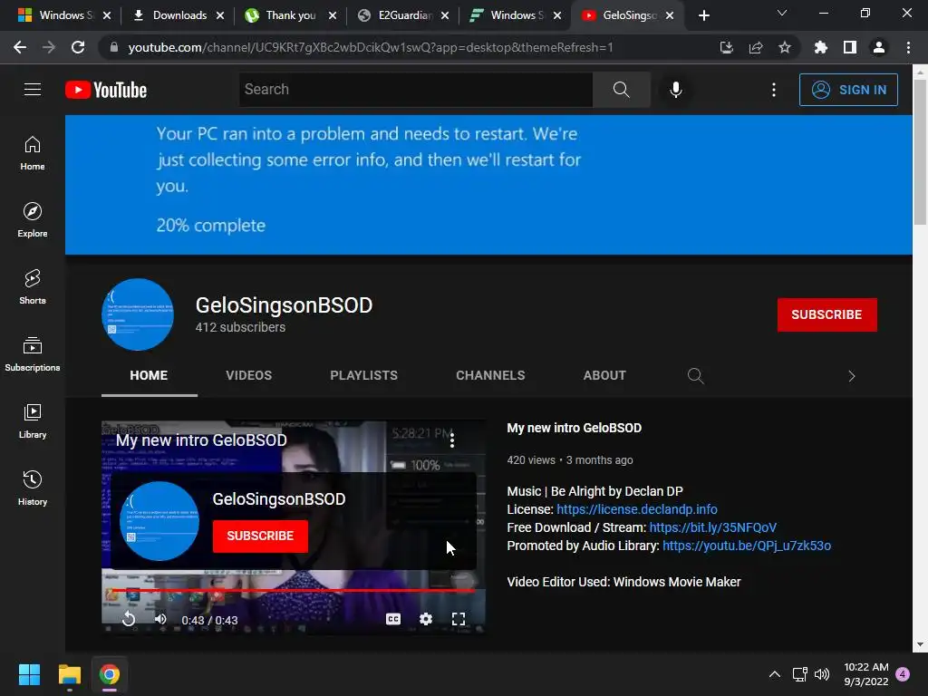Click the red channel SUBSCRIBE button
Image resolution: width=928 pixels, height=696 pixels.
[x=826, y=314]
